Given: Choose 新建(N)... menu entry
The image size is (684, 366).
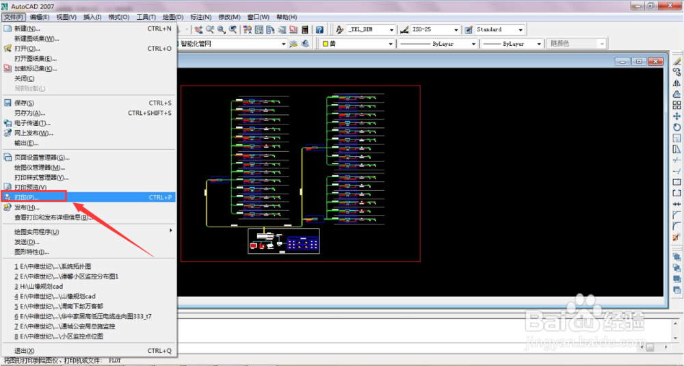Looking at the screenshot, I should coord(88,28).
